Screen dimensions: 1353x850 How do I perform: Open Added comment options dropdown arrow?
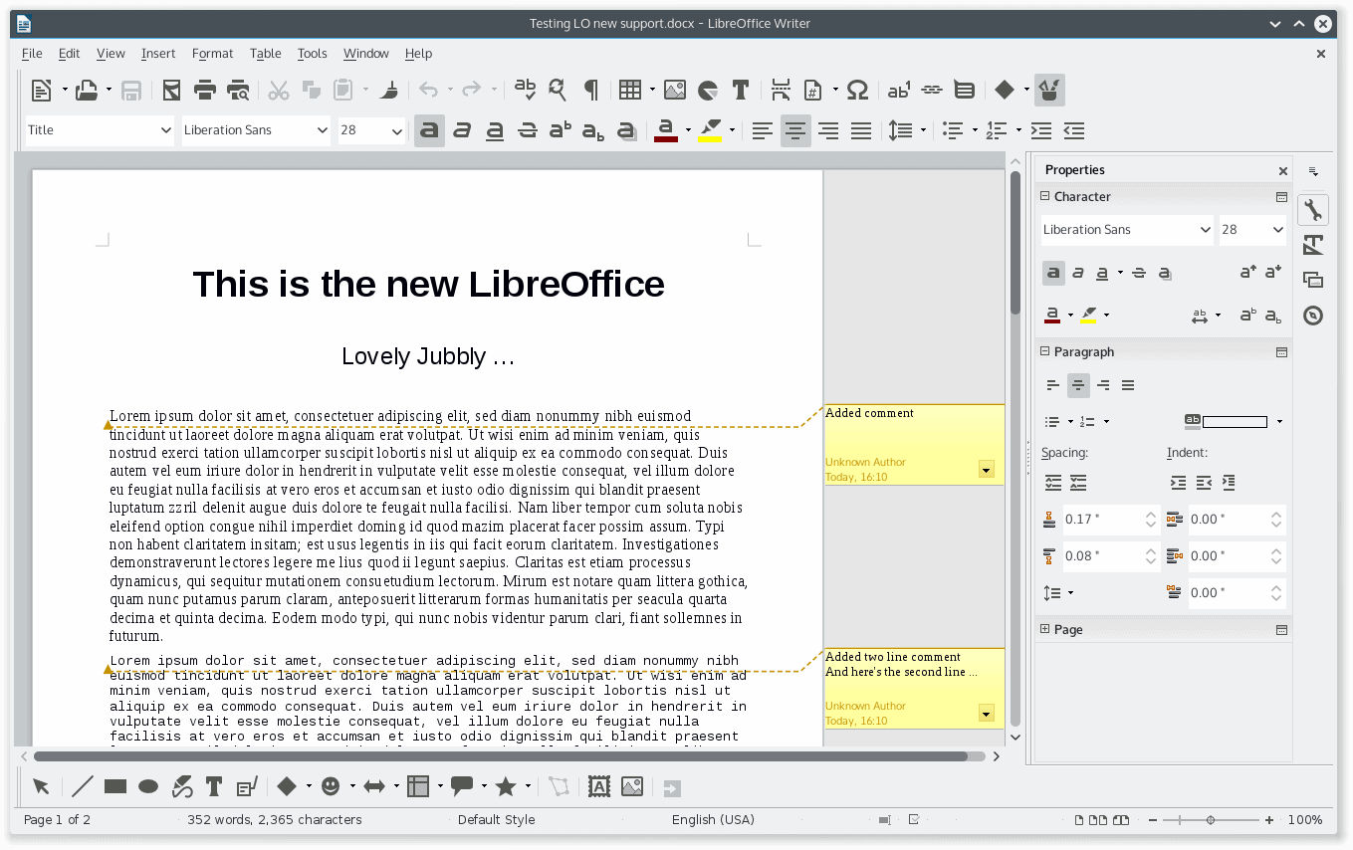[987, 470]
